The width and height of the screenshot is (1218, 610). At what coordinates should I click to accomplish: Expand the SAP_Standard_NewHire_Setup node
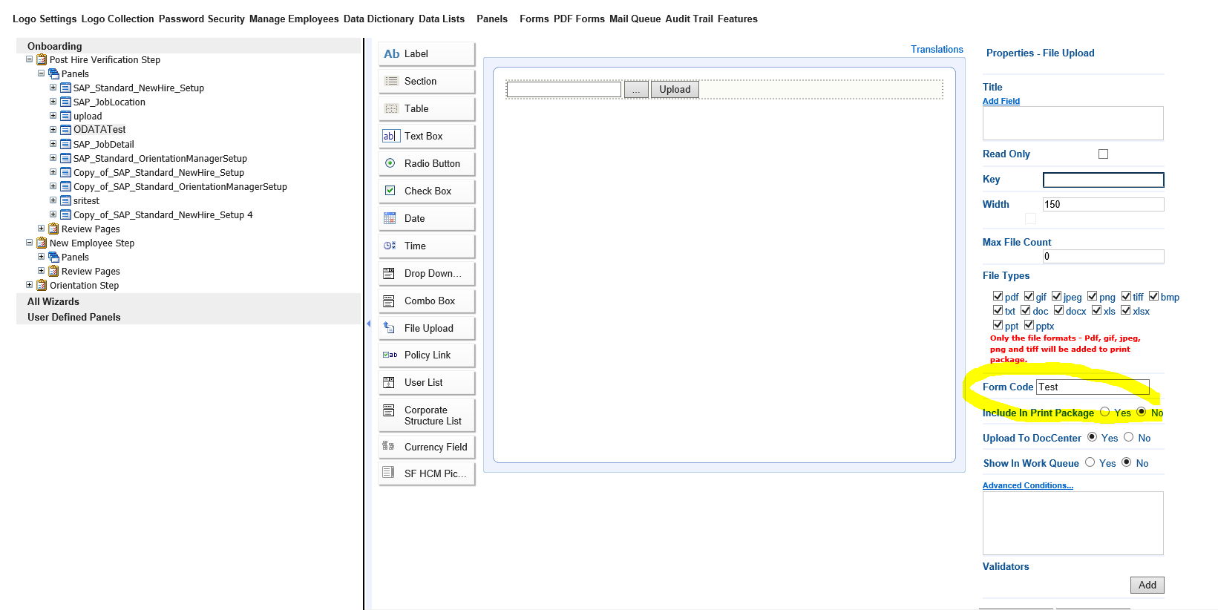(53, 88)
